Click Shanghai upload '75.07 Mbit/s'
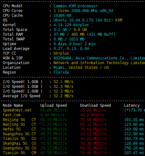This screenshot has height=156, width=145. (54, 143)
